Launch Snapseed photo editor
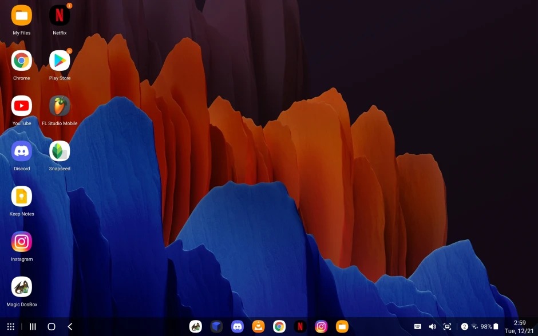This screenshot has width=538, height=336. click(x=60, y=151)
